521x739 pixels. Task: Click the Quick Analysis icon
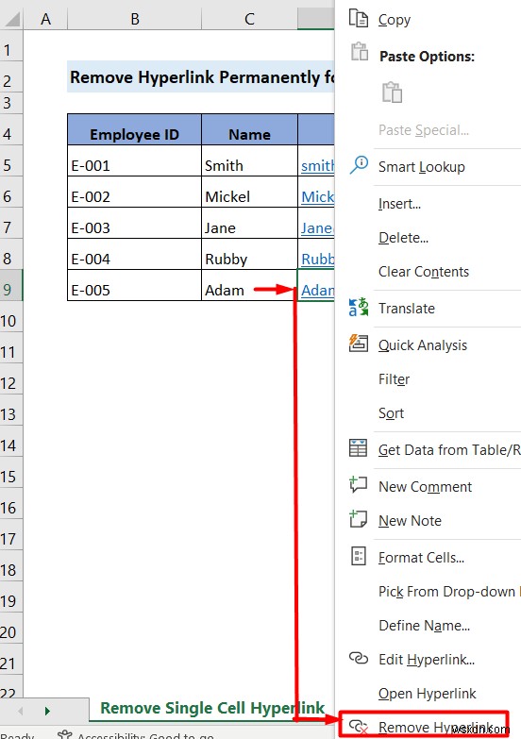click(x=359, y=344)
